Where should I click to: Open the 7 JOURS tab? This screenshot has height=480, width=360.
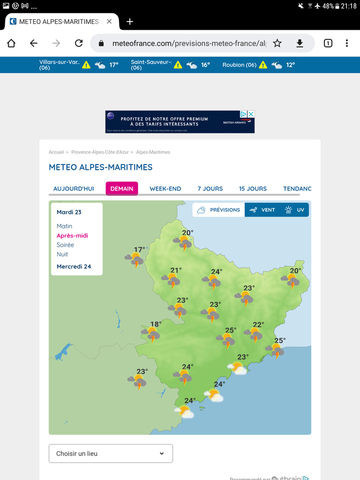210,189
